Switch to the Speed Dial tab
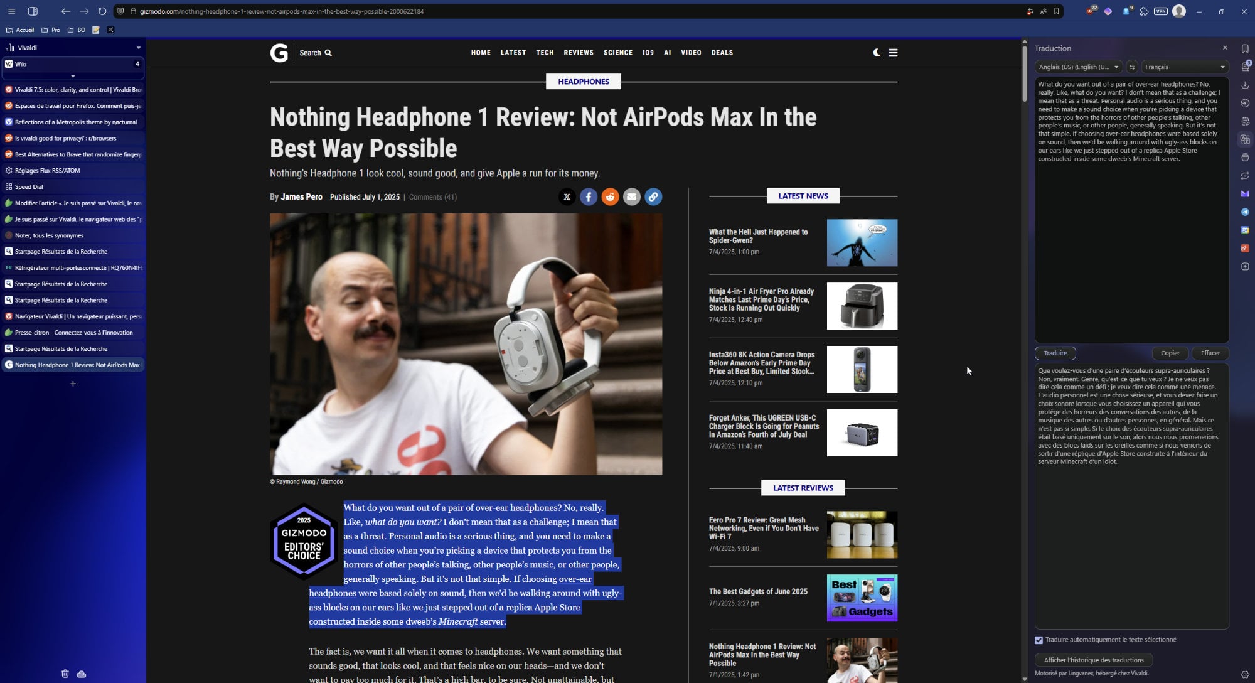 click(x=73, y=186)
